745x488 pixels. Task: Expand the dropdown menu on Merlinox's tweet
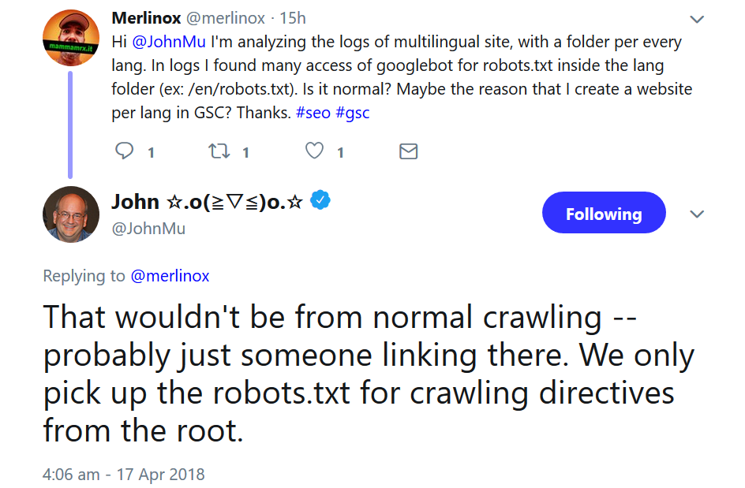coord(695,17)
